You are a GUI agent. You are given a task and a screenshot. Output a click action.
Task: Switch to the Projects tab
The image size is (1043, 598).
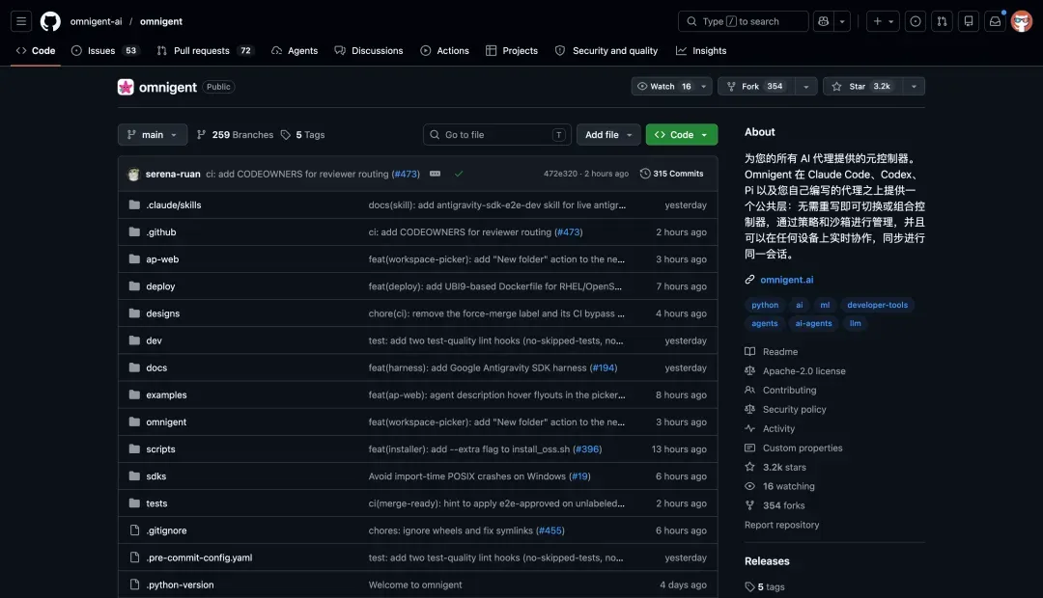[x=512, y=50]
